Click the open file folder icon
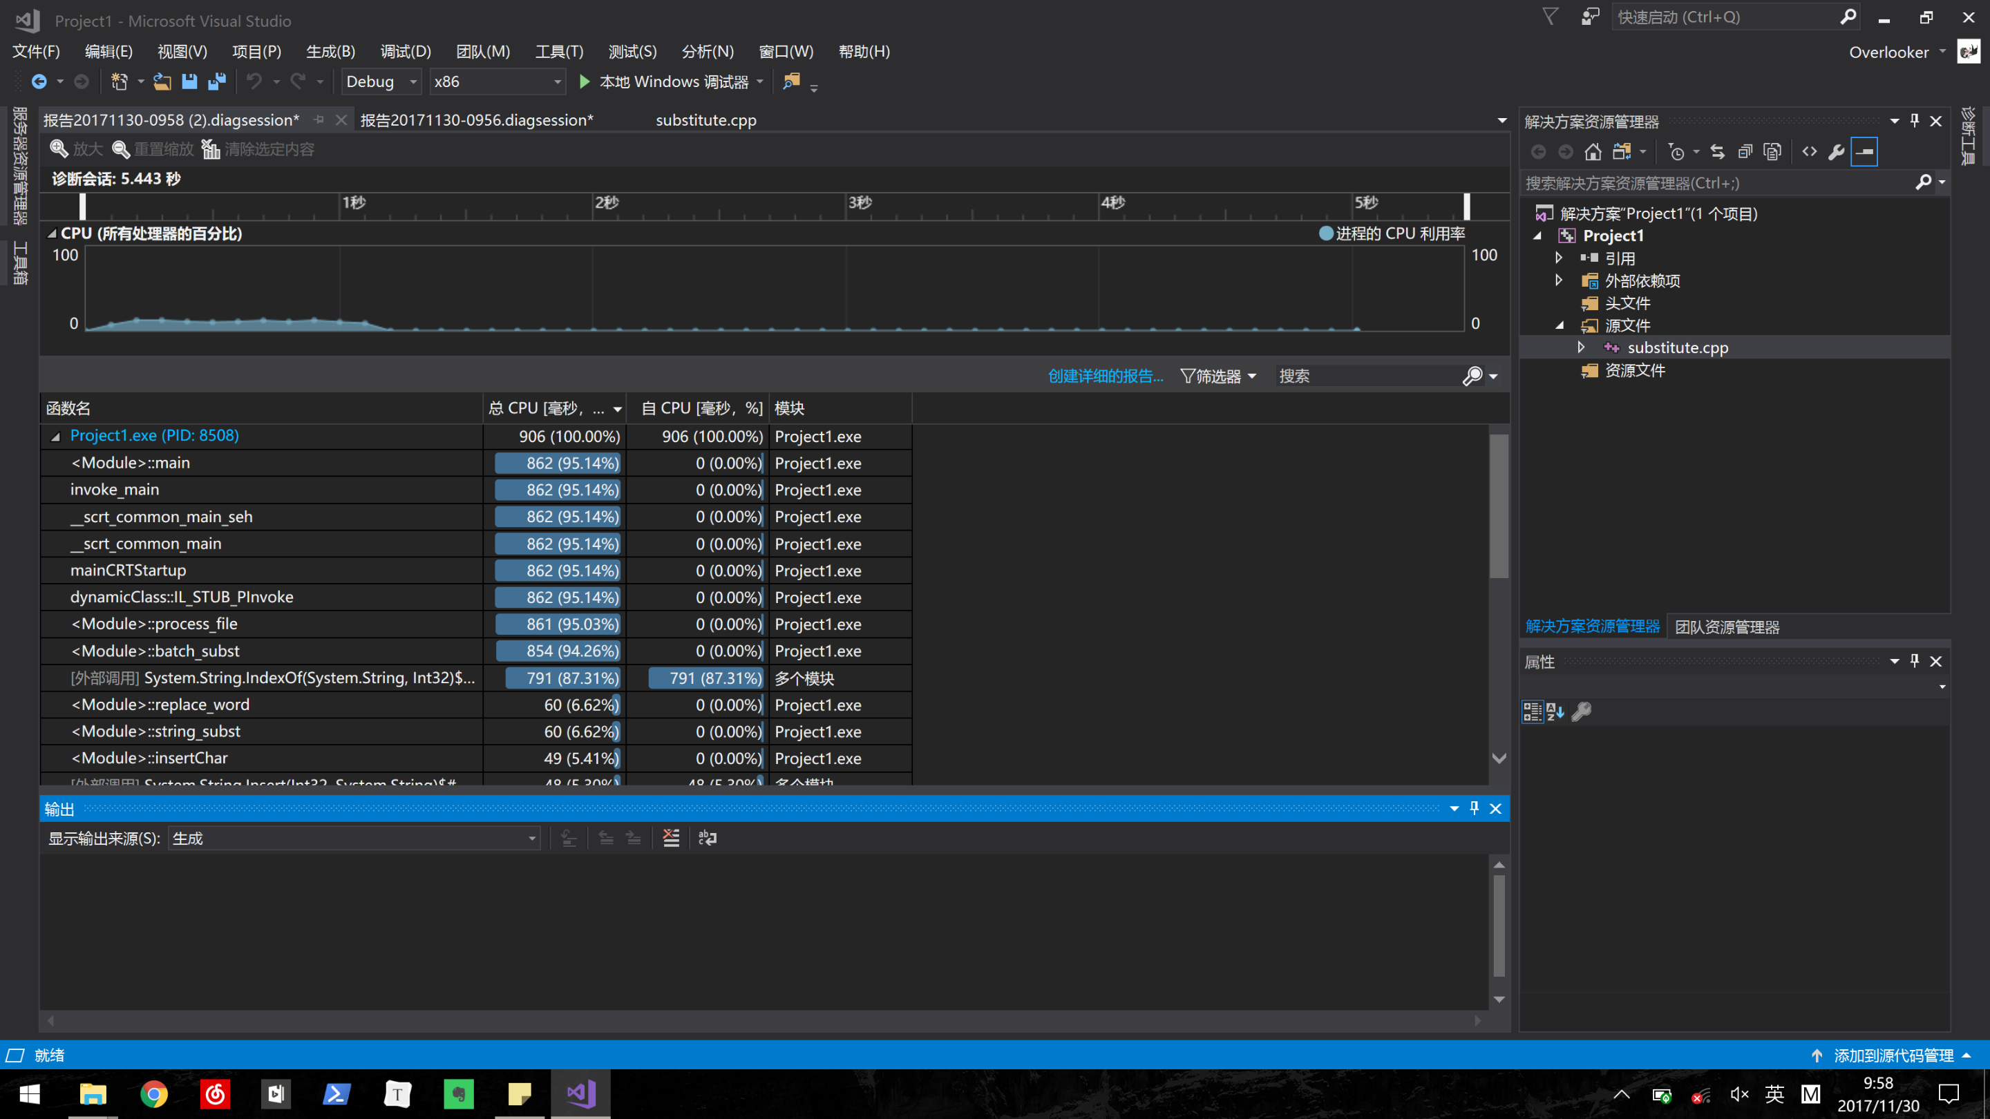Image resolution: width=1990 pixels, height=1119 pixels. pyautogui.click(x=162, y=81)
